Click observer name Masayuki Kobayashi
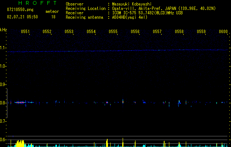The width and height of the screenshot is (231, 147). tap(132, 4)
